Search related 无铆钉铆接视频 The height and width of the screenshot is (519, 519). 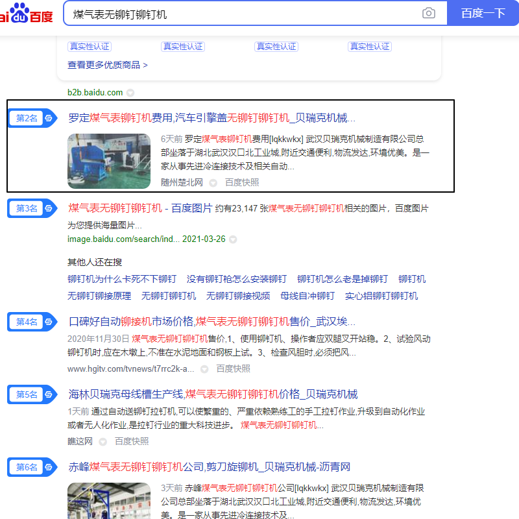click(238, 296)
